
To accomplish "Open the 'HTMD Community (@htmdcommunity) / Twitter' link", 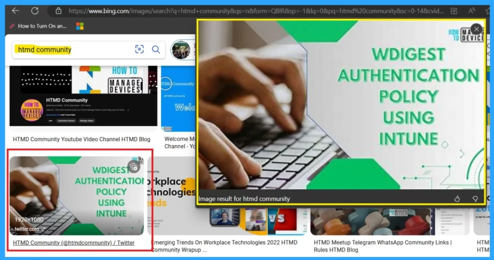I will [74, 243].
